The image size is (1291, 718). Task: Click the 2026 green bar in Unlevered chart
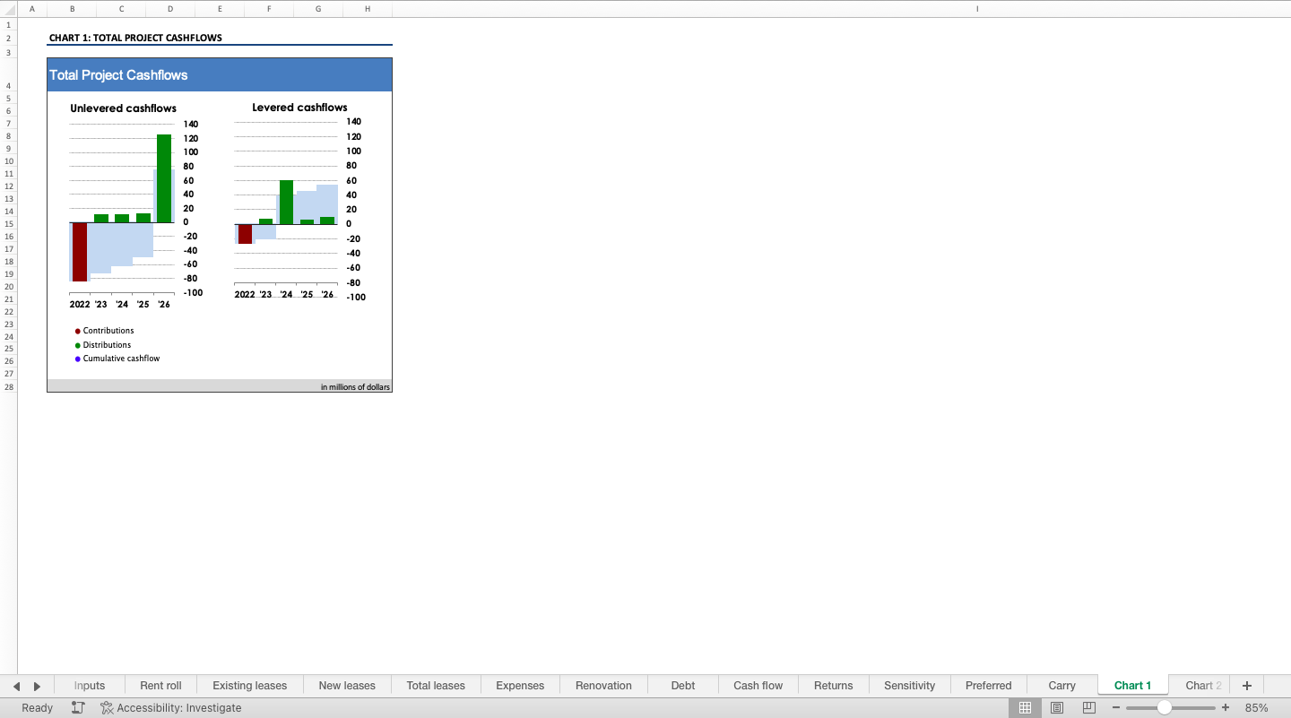tap(164, 177)
